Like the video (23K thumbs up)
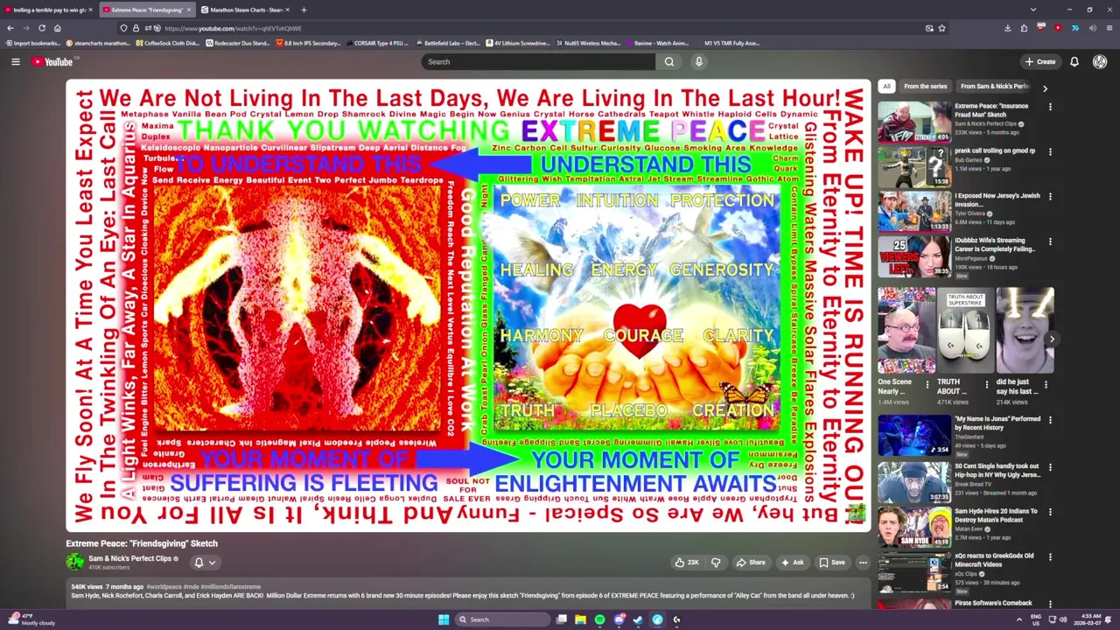 point(687,563)
